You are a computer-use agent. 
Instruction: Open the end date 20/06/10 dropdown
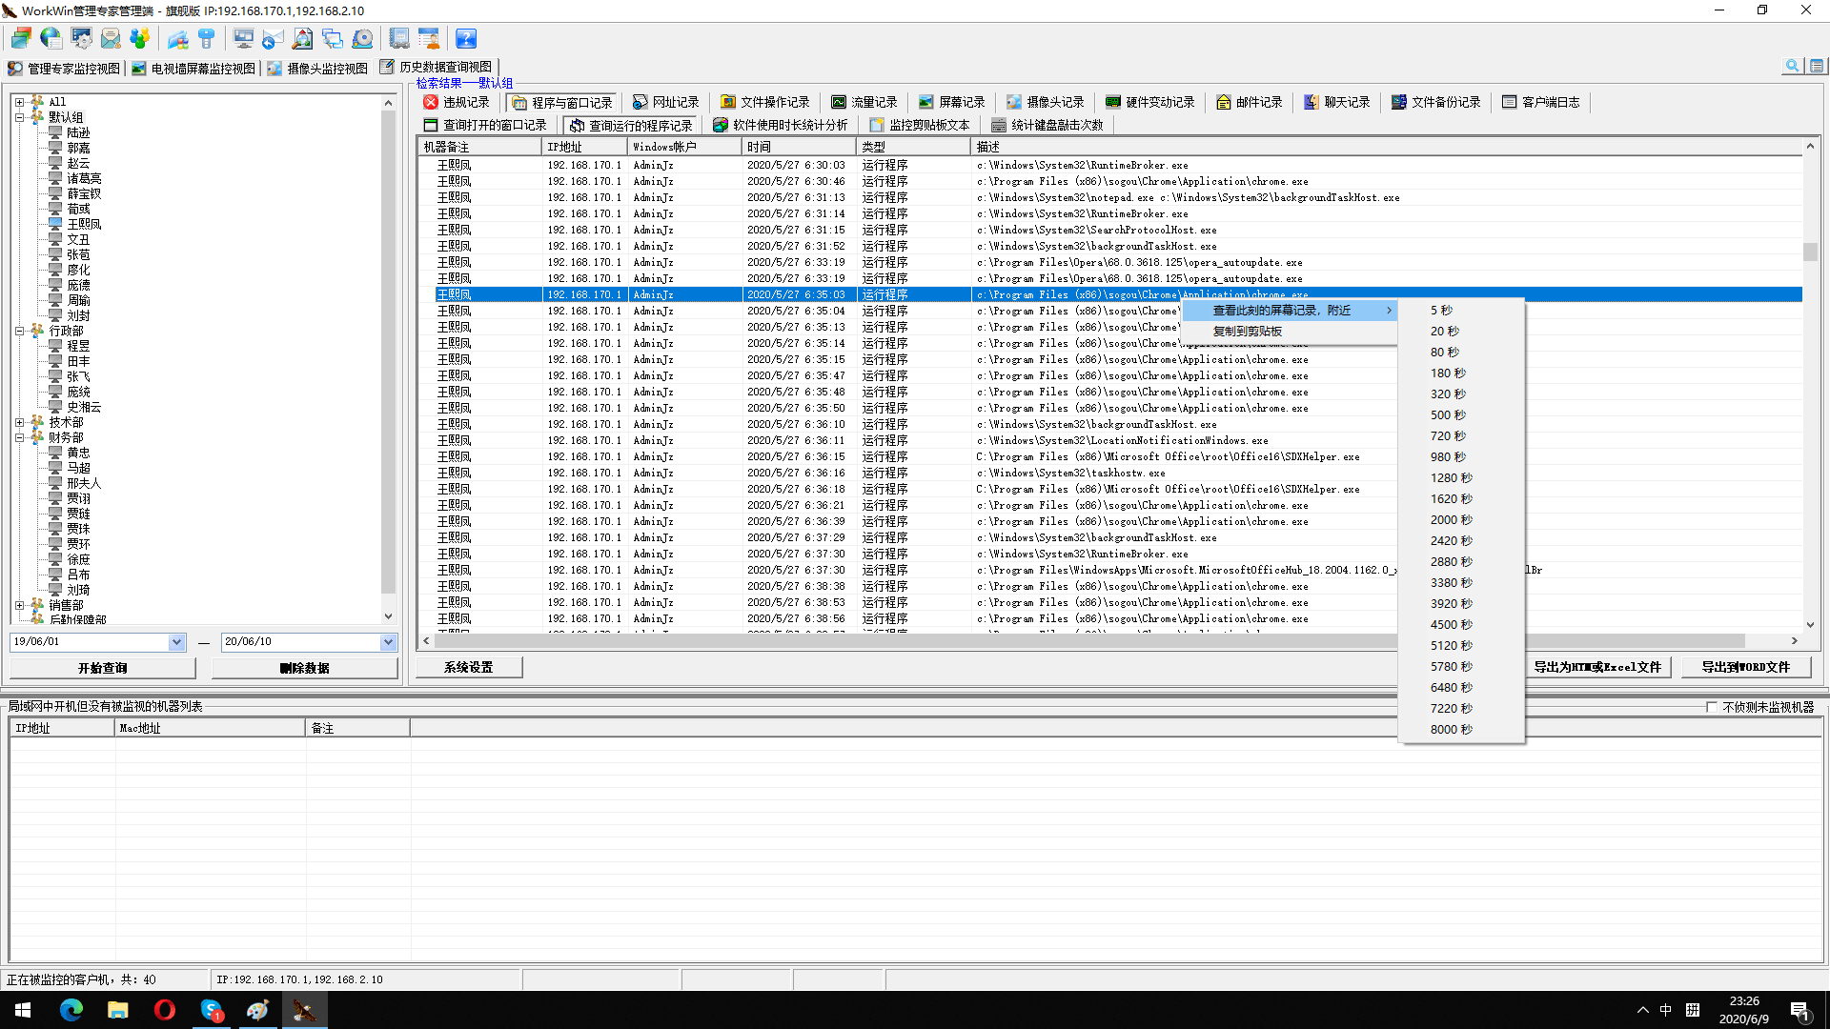click(388, 642)
